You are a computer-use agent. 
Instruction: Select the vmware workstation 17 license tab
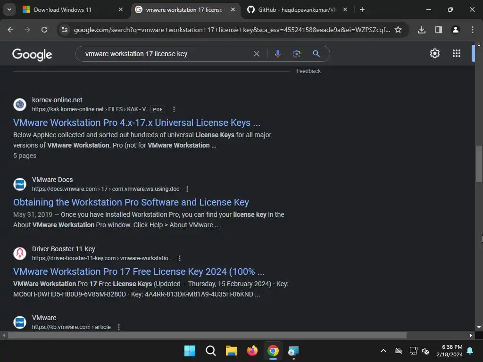[184, 10]
